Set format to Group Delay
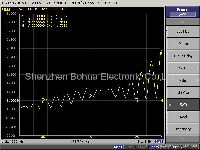The width and height of the screenshot is (200, 150). (183, 56)
